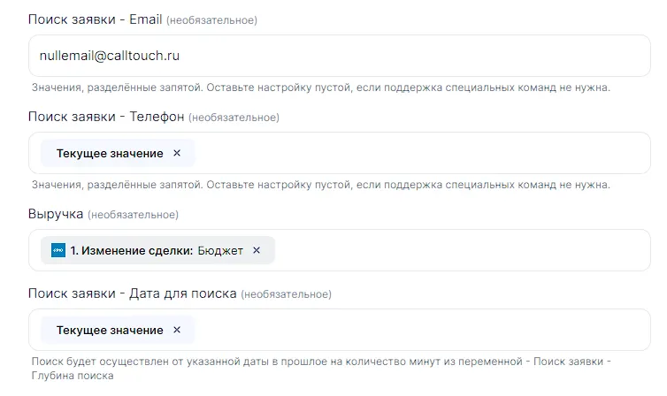Remove "Текущее значение" chip from Телефон field
This screenshot has height=396, width=667.
pos(177,153)
